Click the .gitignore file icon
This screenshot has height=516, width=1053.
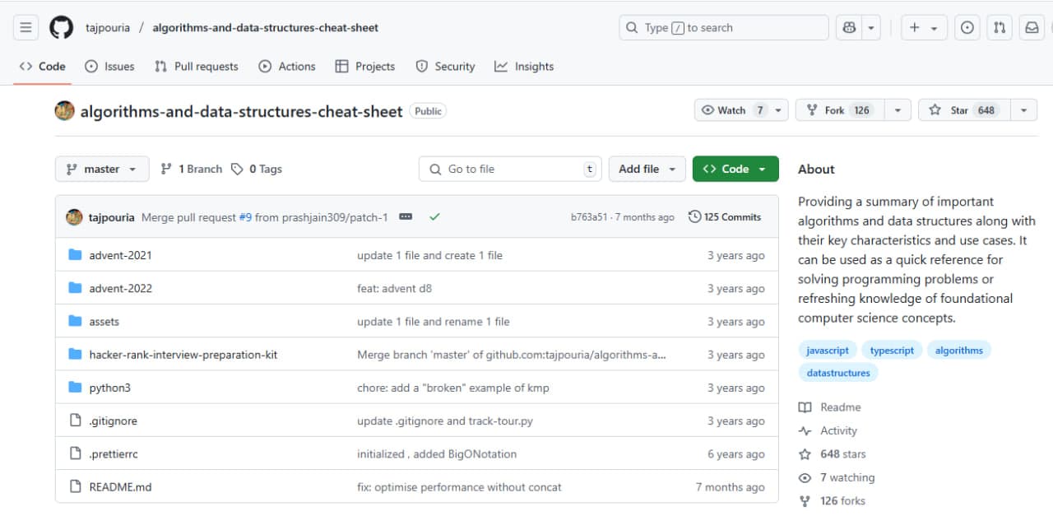tap(76, 421)
